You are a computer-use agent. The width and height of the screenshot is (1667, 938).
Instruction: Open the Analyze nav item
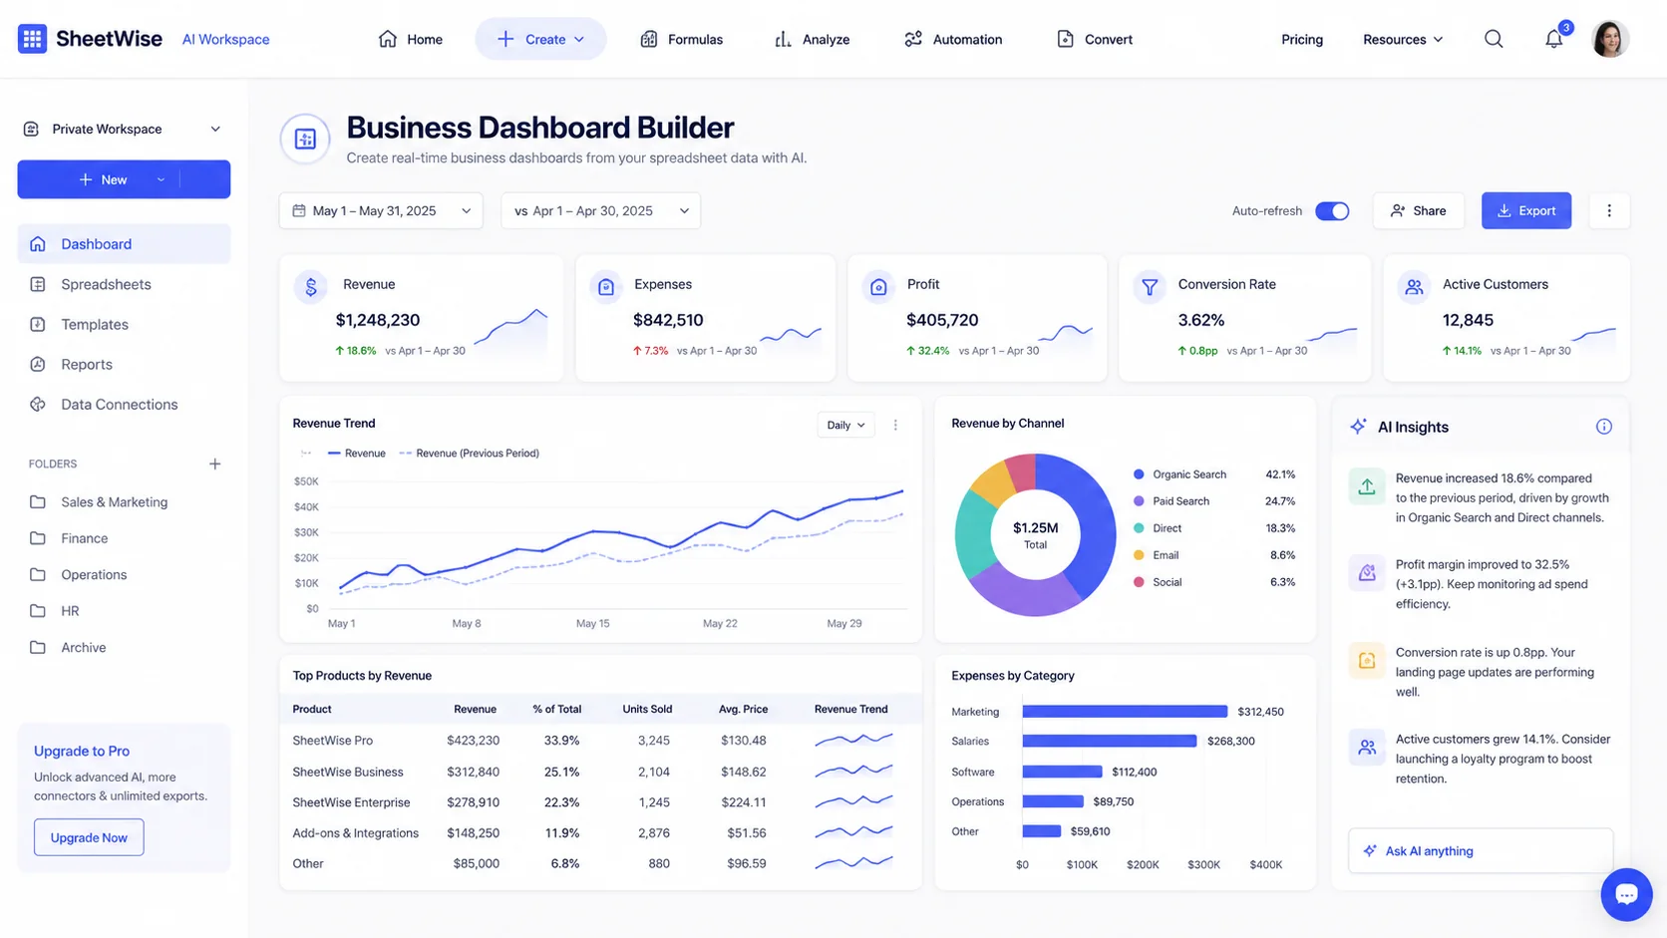[x=813, y=39]
